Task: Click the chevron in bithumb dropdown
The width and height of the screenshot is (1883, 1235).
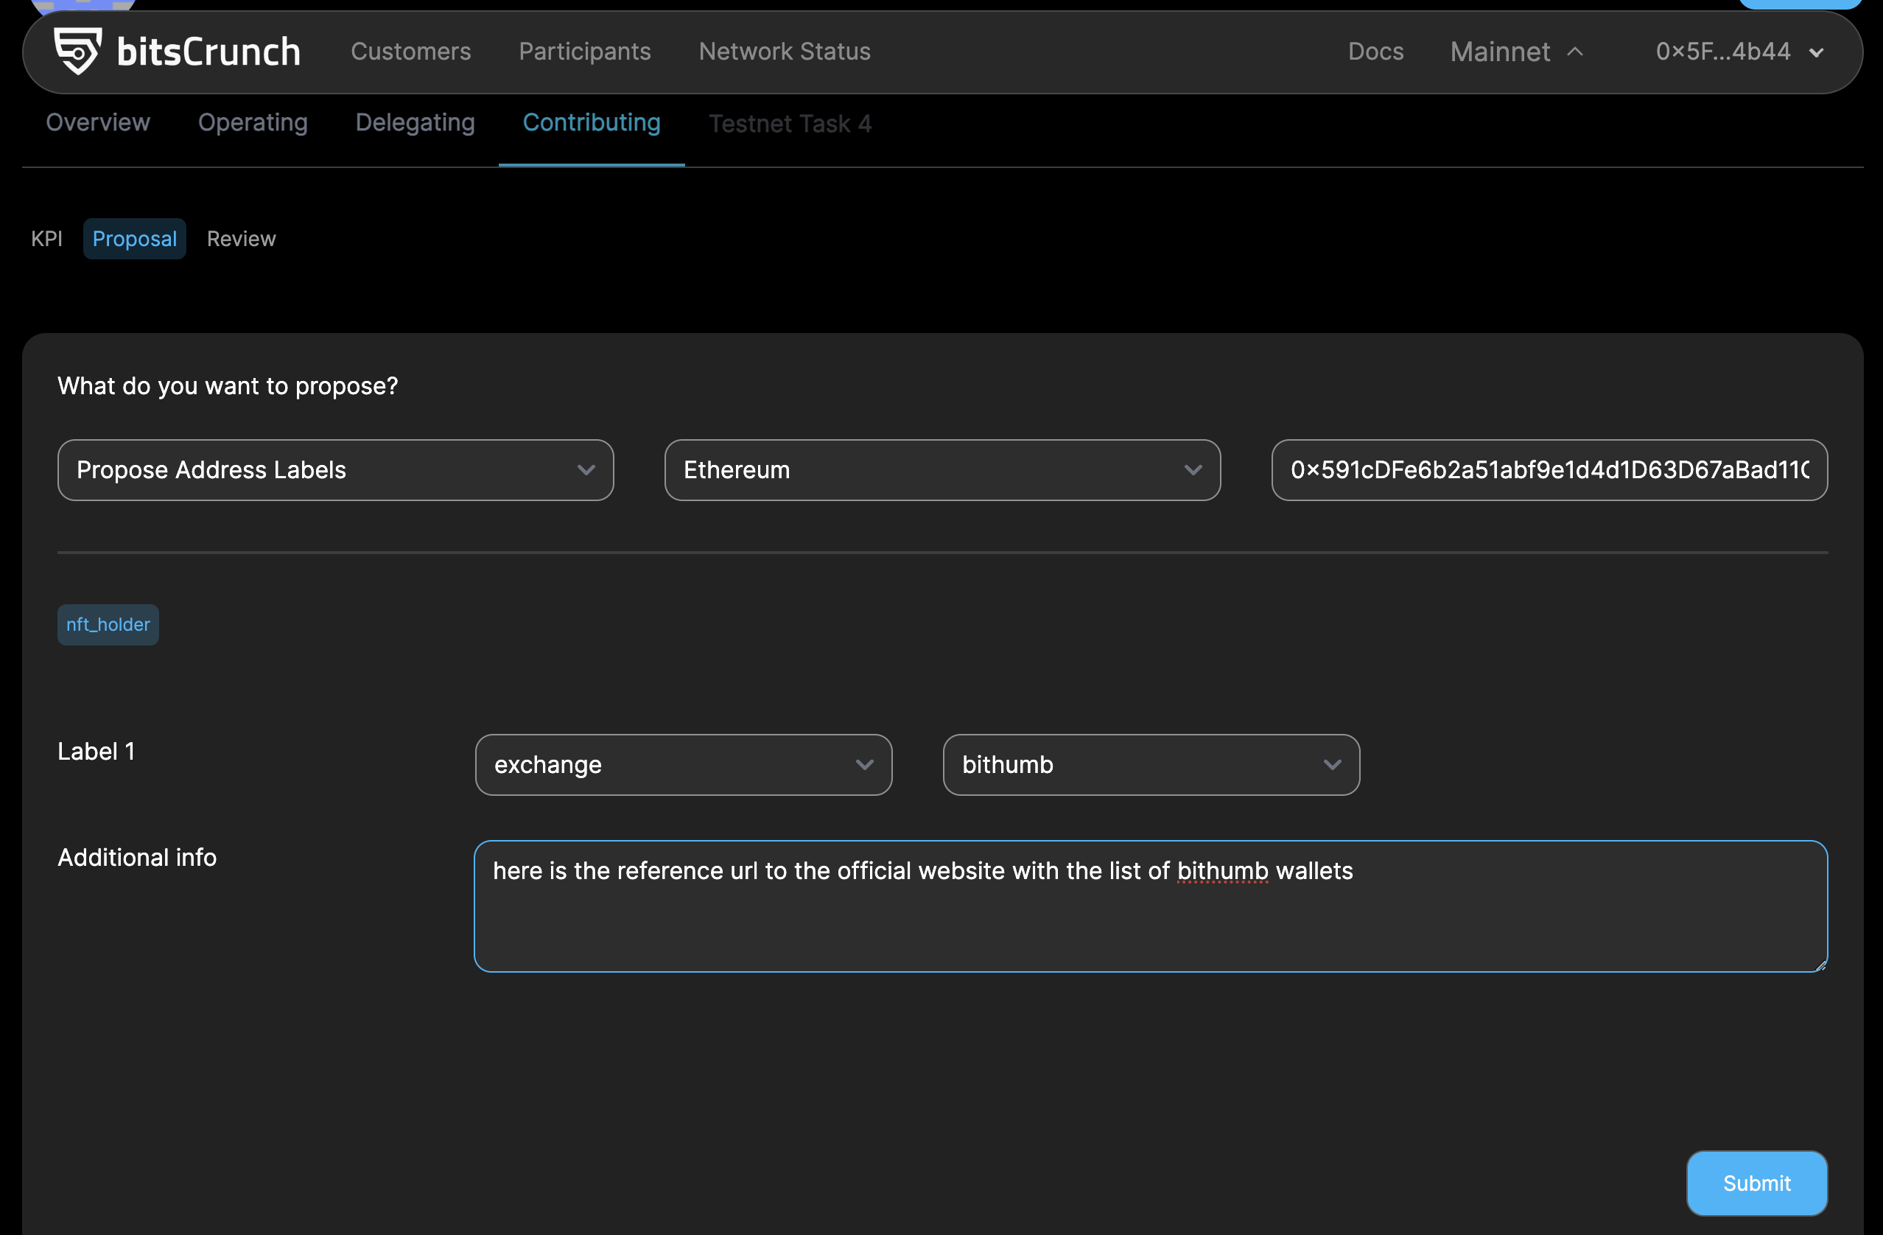Action: click(x=1333, y=765)
